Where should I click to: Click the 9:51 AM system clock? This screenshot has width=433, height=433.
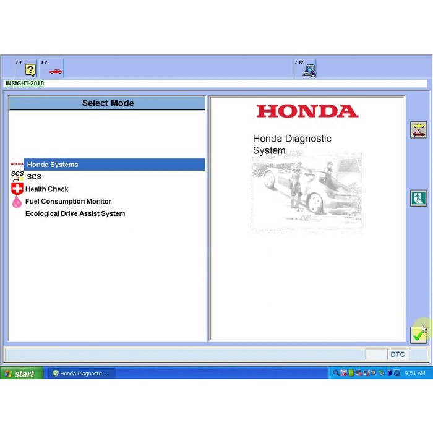[x=415, y=373]
